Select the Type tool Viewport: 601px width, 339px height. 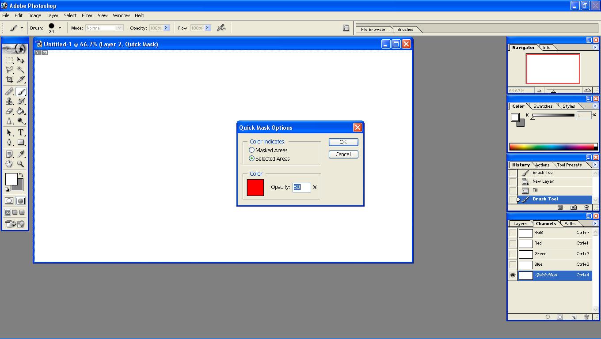point(21,133)
